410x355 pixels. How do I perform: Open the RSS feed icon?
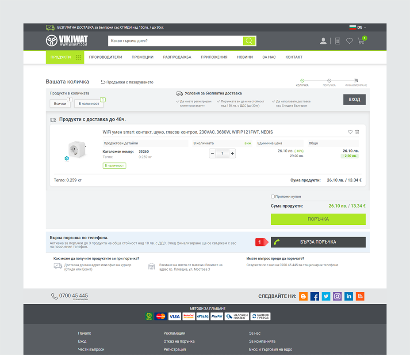click(x=360, y=296)
